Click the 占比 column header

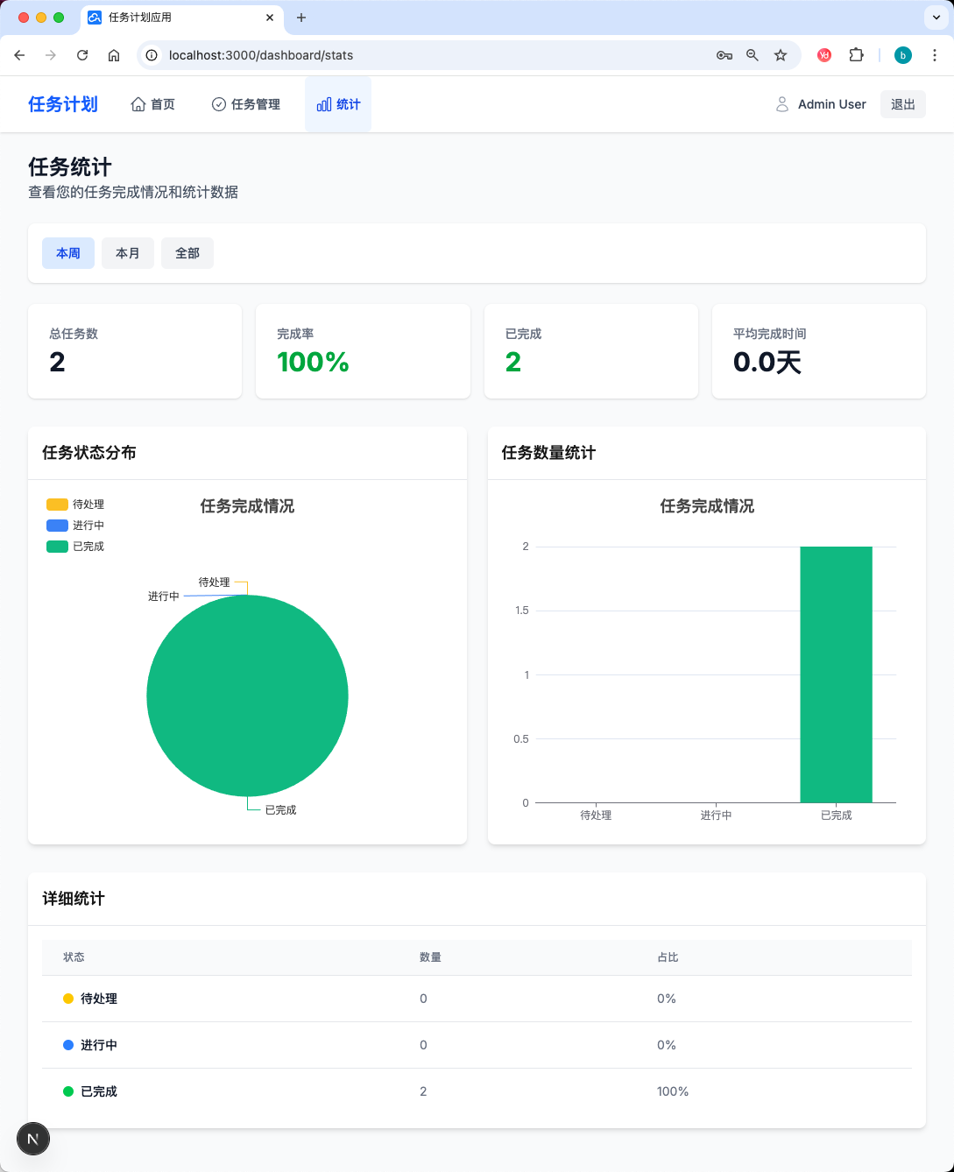pyautogui.click(x=668, y=957)
